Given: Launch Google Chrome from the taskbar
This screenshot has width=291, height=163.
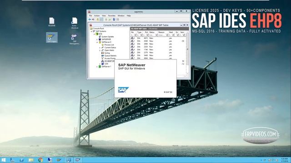Looking at the screenshot, I should tap(40, 160).
